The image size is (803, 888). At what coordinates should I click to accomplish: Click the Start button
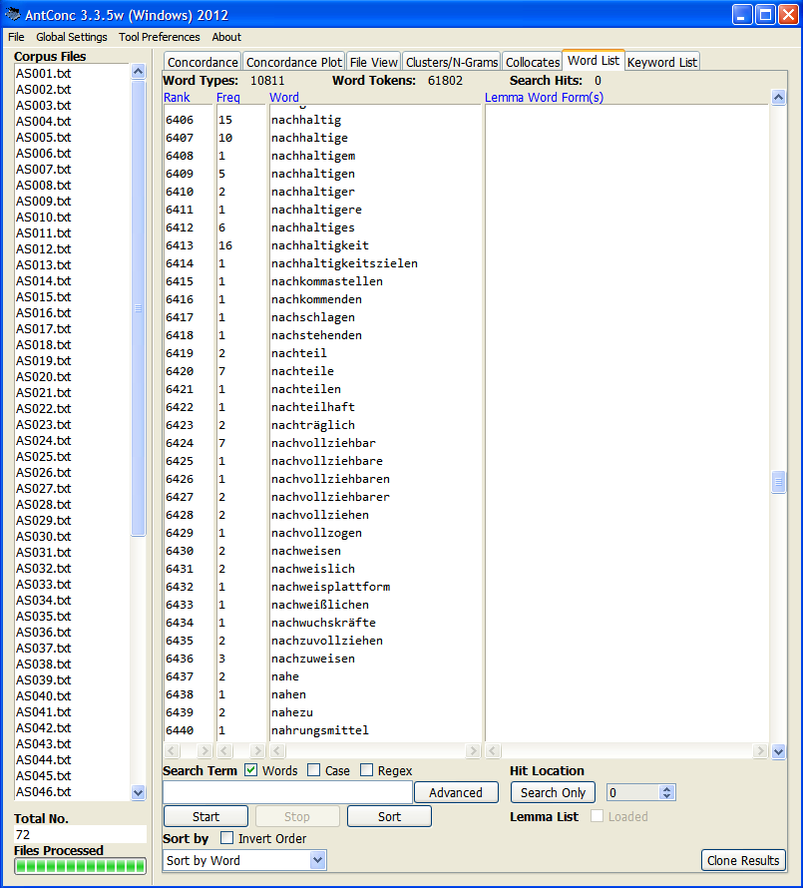tap(205, 816)
